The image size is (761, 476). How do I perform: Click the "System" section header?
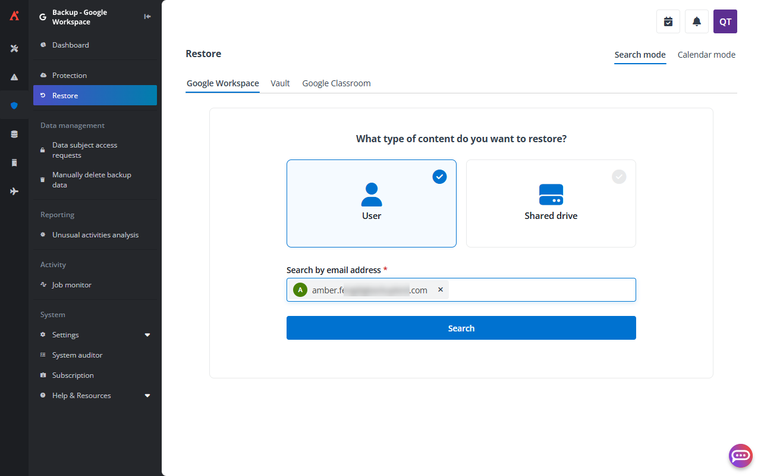(53, 315)
